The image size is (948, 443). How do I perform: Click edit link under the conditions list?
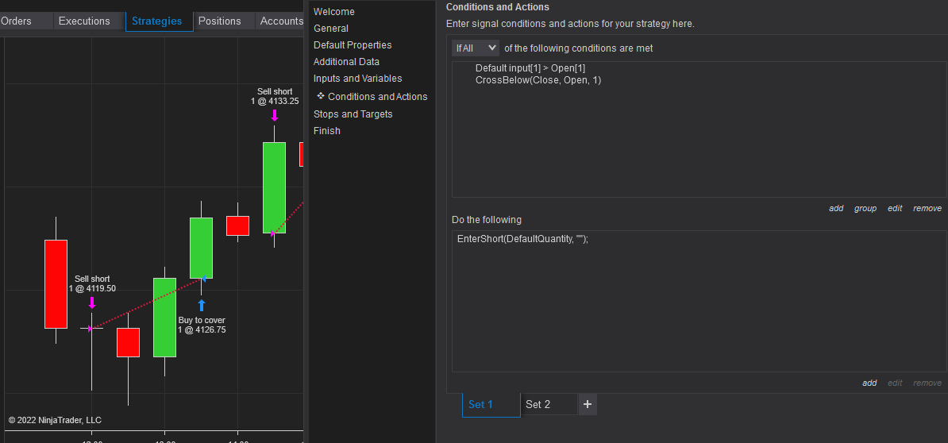click(895, 208)
